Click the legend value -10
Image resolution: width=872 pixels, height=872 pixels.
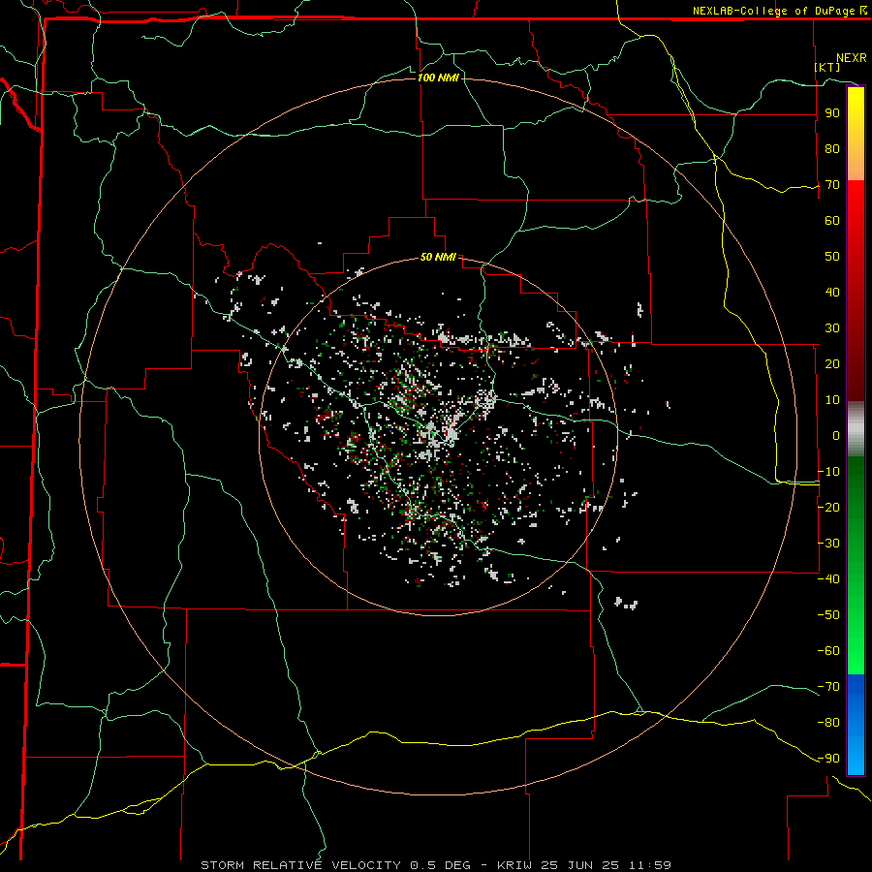(x=828, y=472)
